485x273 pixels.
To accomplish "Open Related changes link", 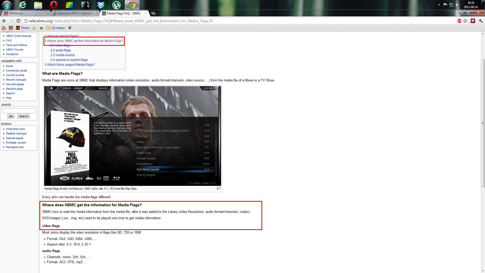I will pyautogui.click(x=16, y=133).
